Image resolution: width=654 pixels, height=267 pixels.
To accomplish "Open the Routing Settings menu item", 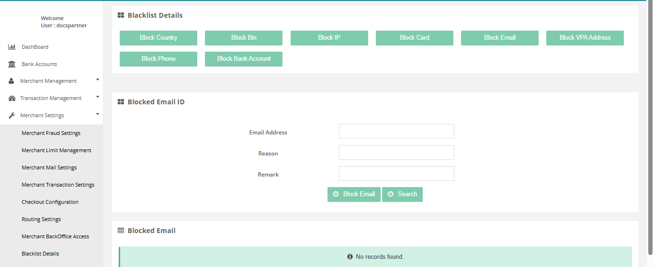I will (41, 219).
